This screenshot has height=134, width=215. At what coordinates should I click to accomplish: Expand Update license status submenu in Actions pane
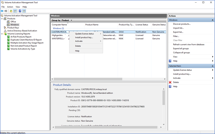(212, 70)
